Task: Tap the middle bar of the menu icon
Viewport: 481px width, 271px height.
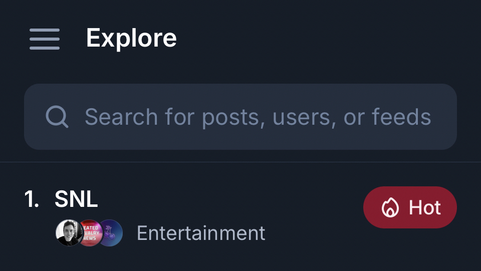Action: pos(45,39)
